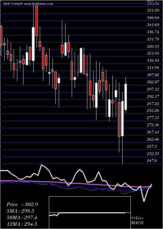
Task: Select the 311.98 price axis label
Action: click(153, 68)
